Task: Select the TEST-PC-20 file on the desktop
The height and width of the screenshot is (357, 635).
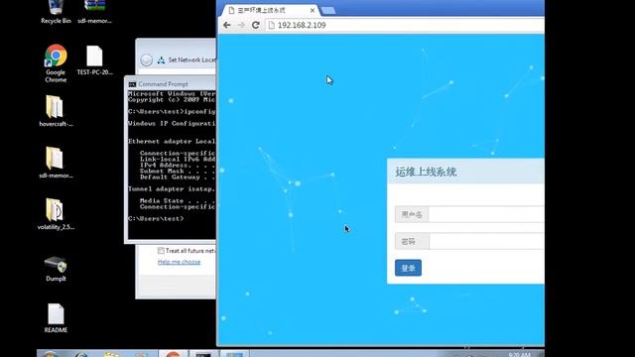Action: pyautogui.click(x=95, y=60)
